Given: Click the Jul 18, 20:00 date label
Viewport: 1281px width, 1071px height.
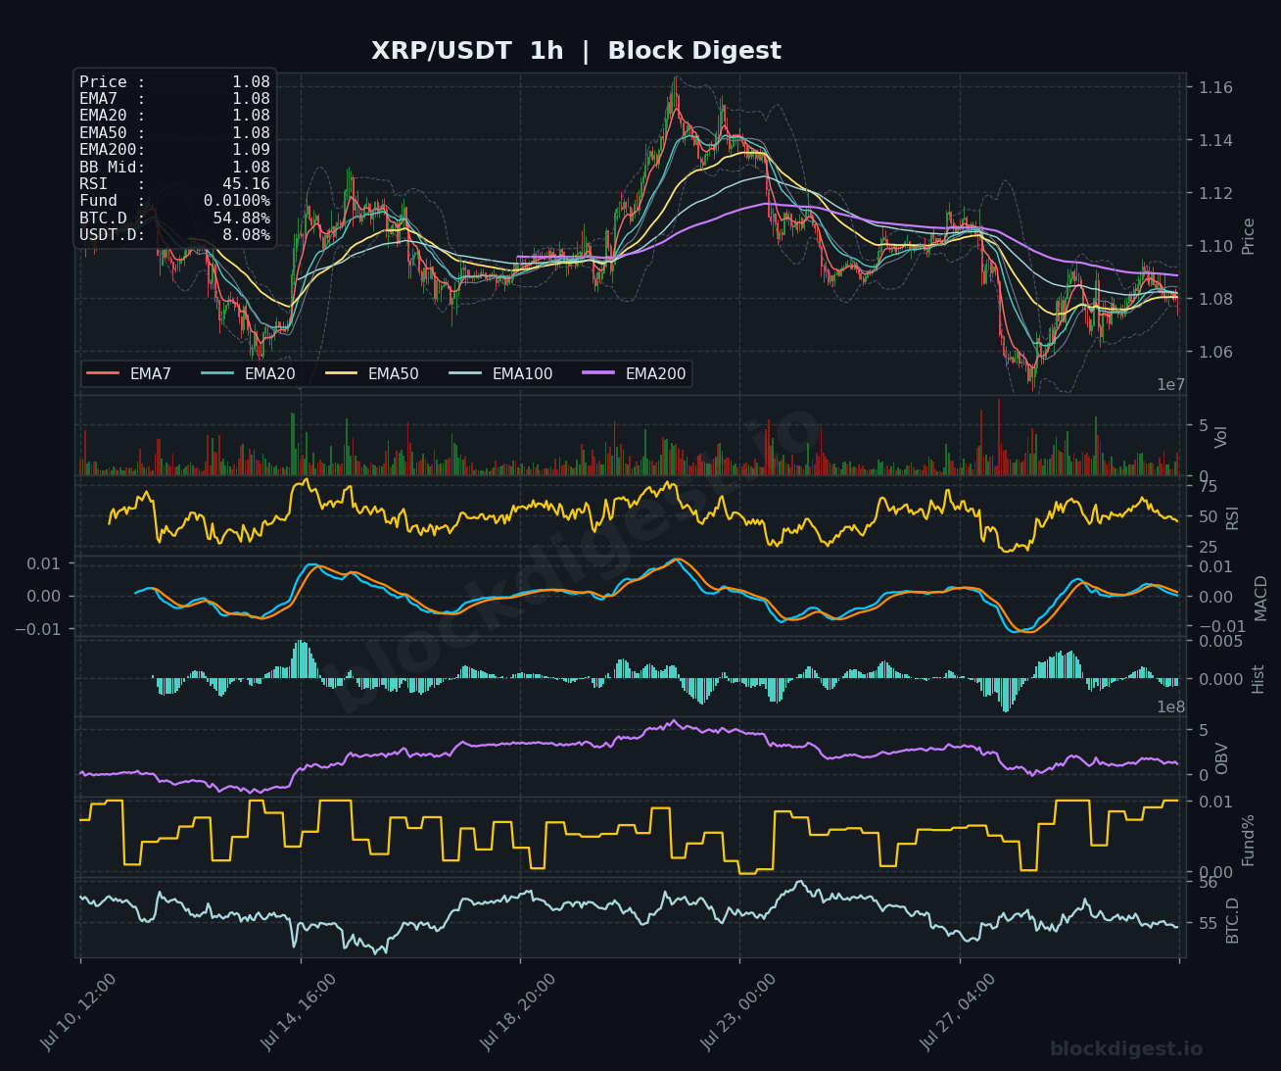Looking at the screenshot, I should pos(518,1011).
